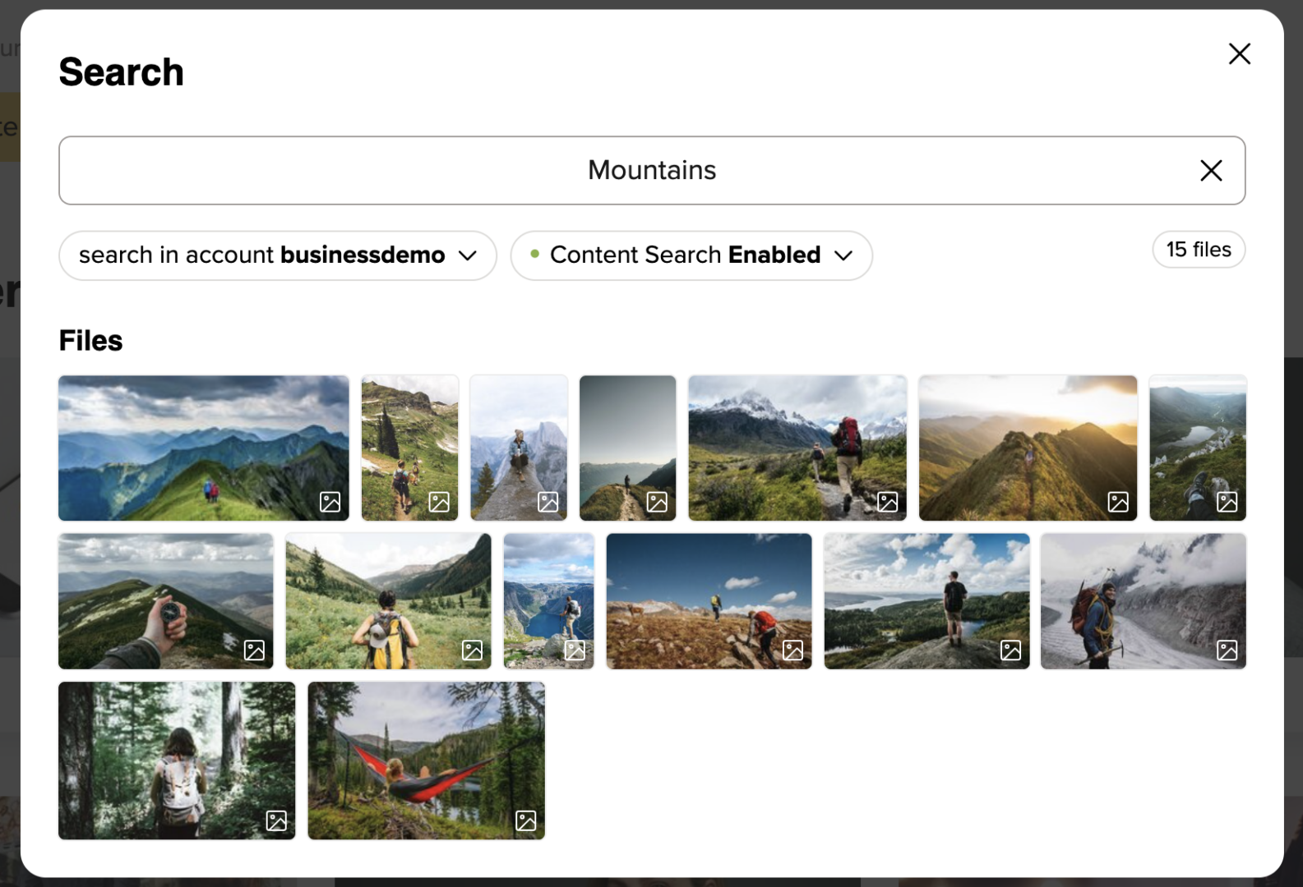
Task: Click the chevron beside businessdemo
Action: 468,255
